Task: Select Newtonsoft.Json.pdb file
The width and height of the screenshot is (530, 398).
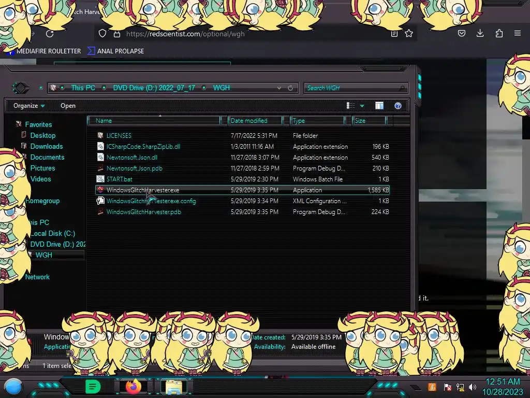Action: coord(242,168)
